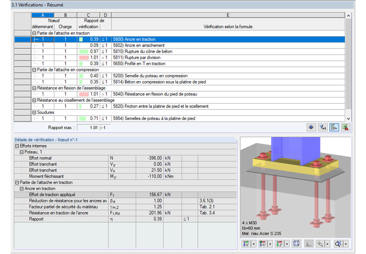Viewport: 366px width, 254px height.
Task: Set the 3D view along the X axis
Action: click(246, 244)
